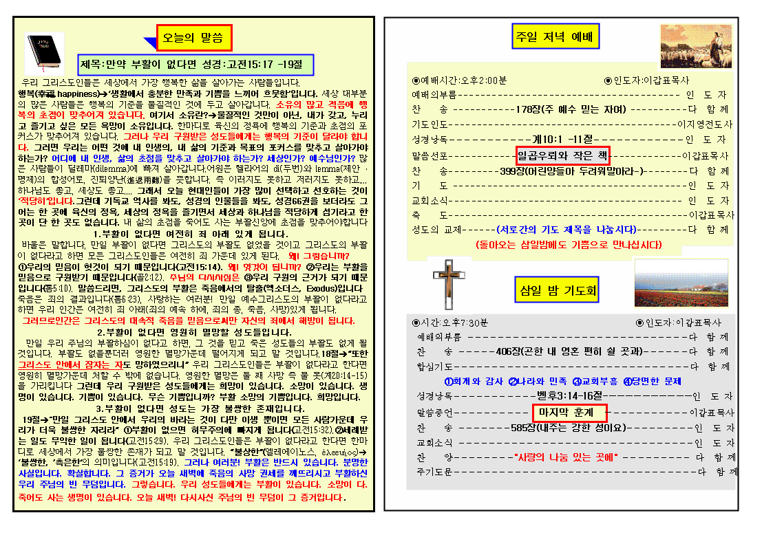Click hymn 178장(주 예수 믿는 자여)
The height and width of the screenshot is (546, 773).
point(571,109)
